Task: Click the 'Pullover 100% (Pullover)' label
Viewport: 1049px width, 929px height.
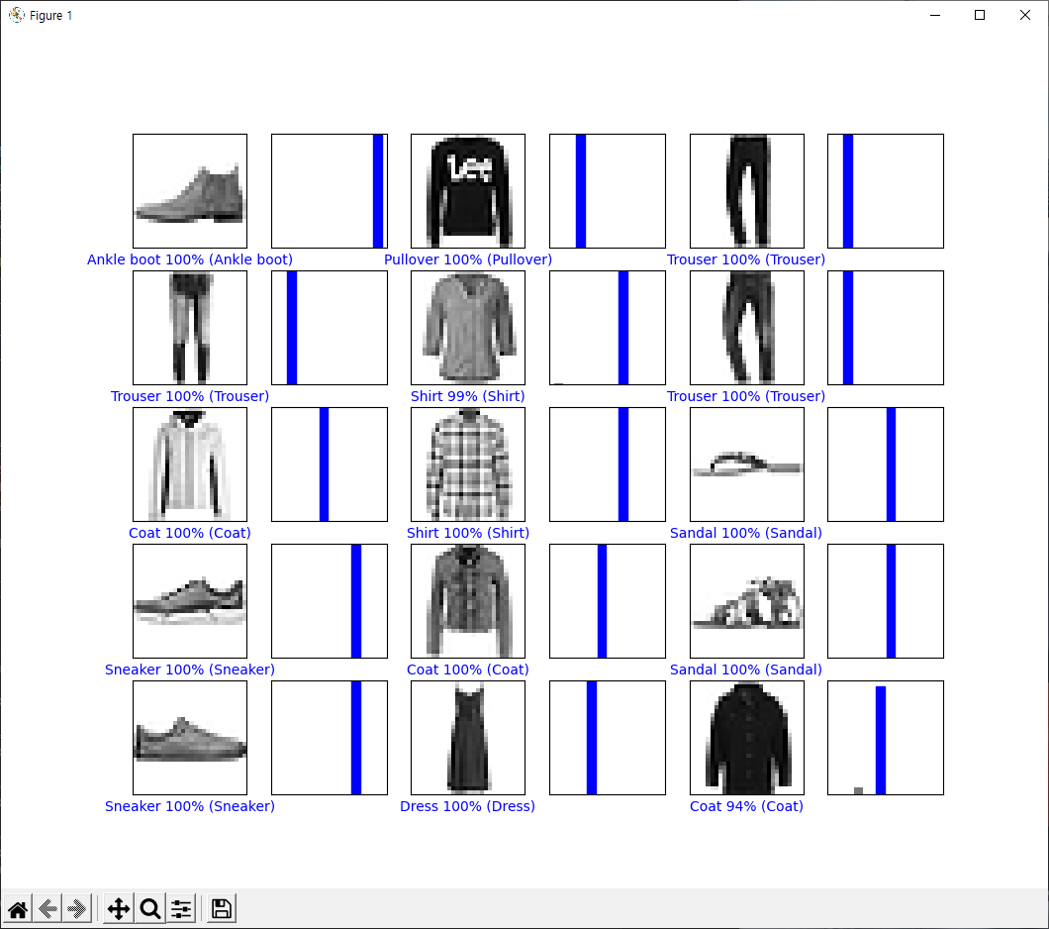Action: [x=468, y=259]
